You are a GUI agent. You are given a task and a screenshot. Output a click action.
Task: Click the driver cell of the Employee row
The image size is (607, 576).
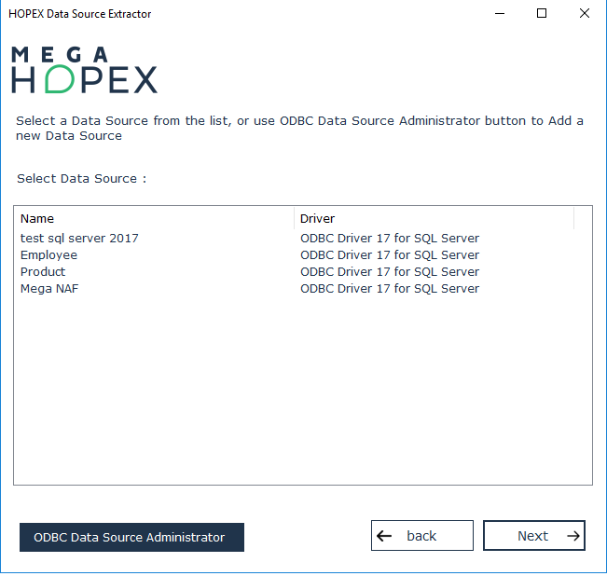pyautogui.click(x=389, y=255)
